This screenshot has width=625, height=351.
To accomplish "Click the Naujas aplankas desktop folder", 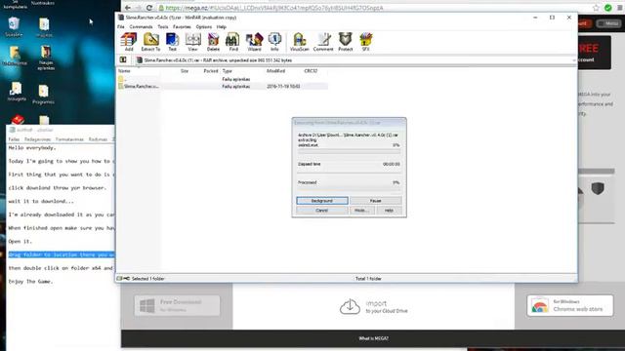I will [46, 58].
